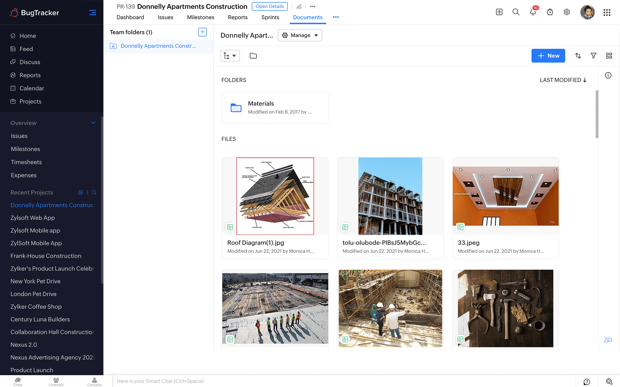Collapse the Overview section chevron
Screen dimensions: 620x387
click(93, 123)
